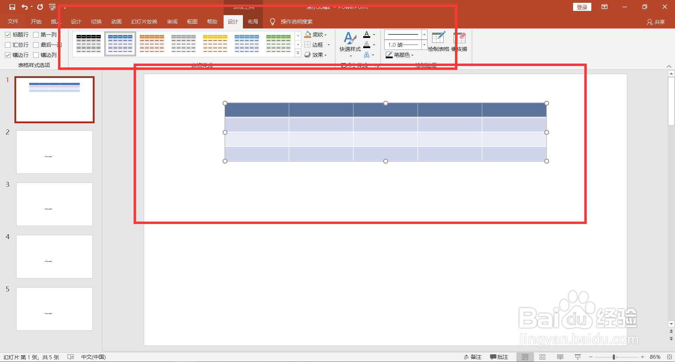Image resolution: width=675 pixels, height=362 pixels.
Task: Click the lightbulb tell-me icon
Action: click(272, 22)
